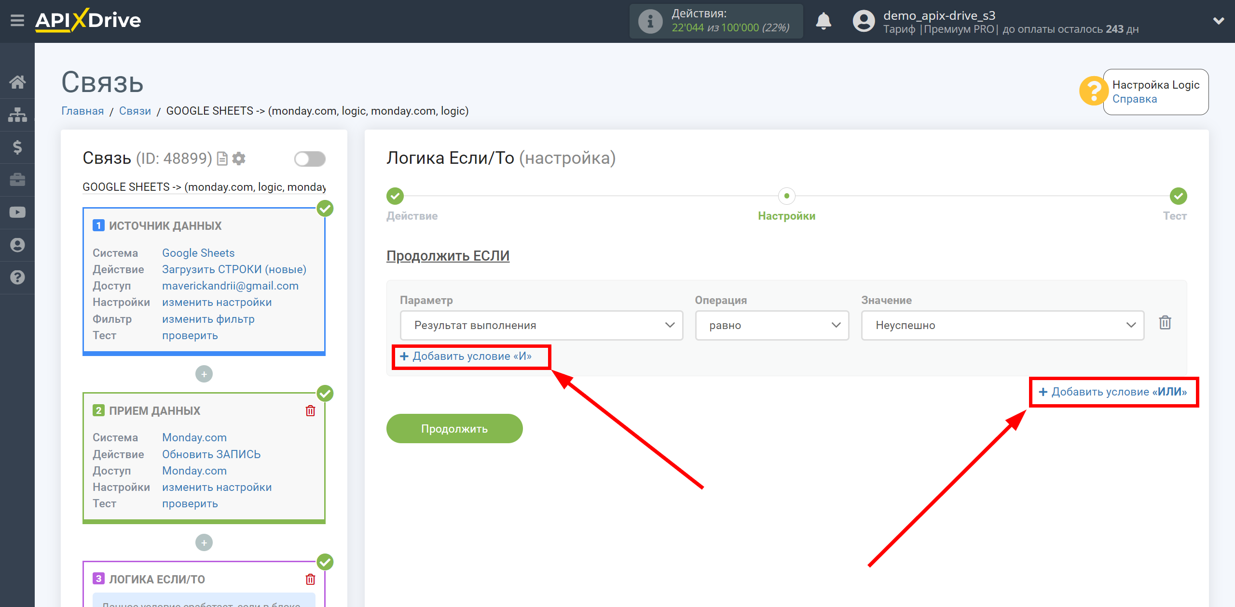Delete the condition row trash icon

pos(1165,322)
